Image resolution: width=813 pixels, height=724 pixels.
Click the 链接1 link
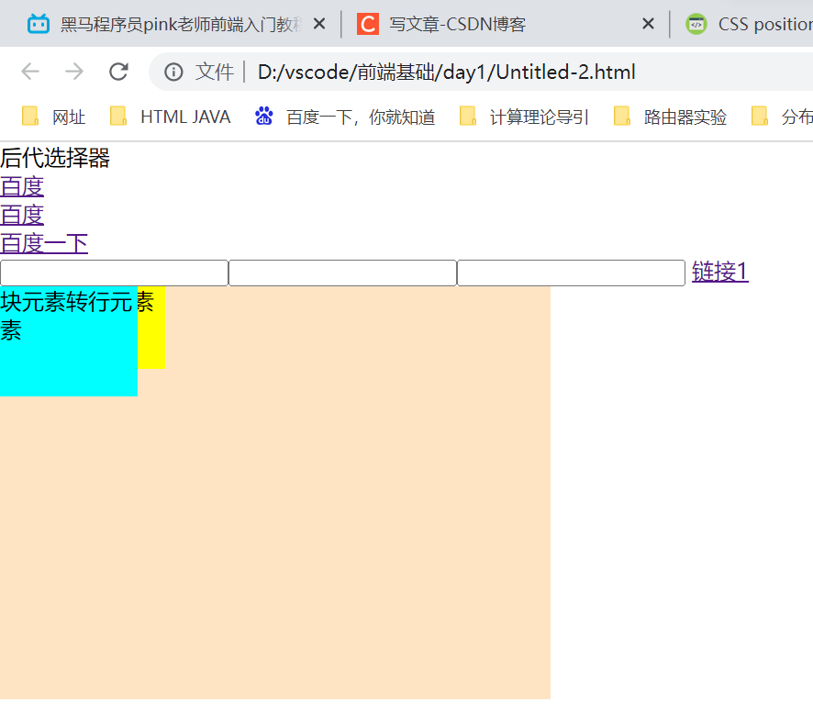[719, 272]
